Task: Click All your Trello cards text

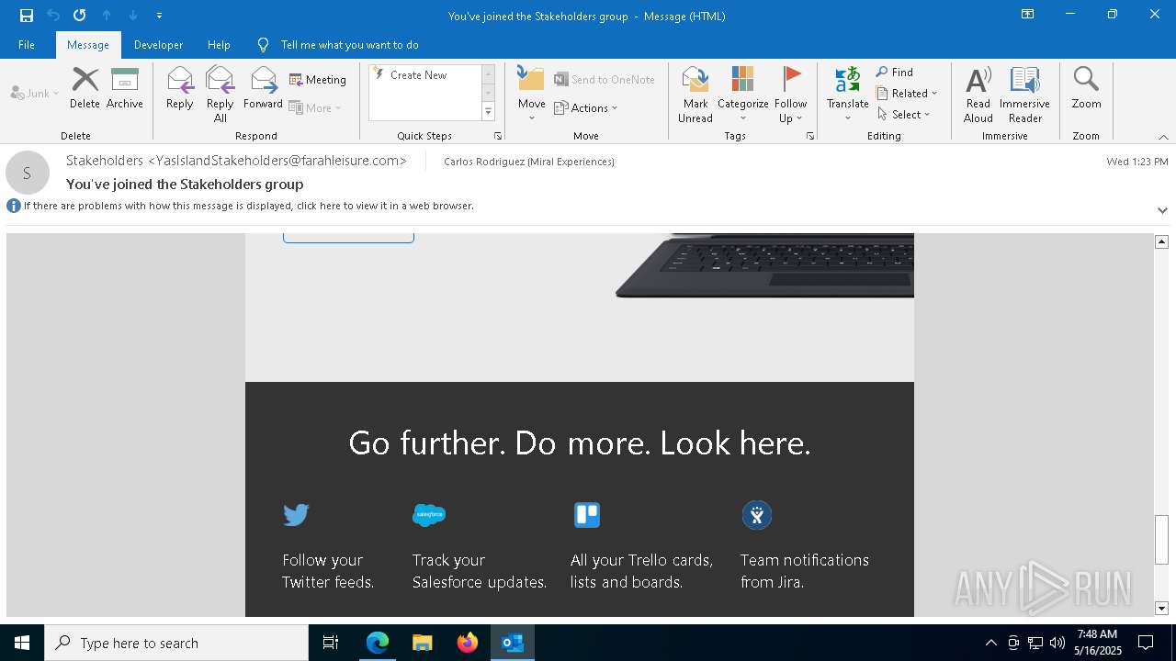Action: [x=641, y=571]
